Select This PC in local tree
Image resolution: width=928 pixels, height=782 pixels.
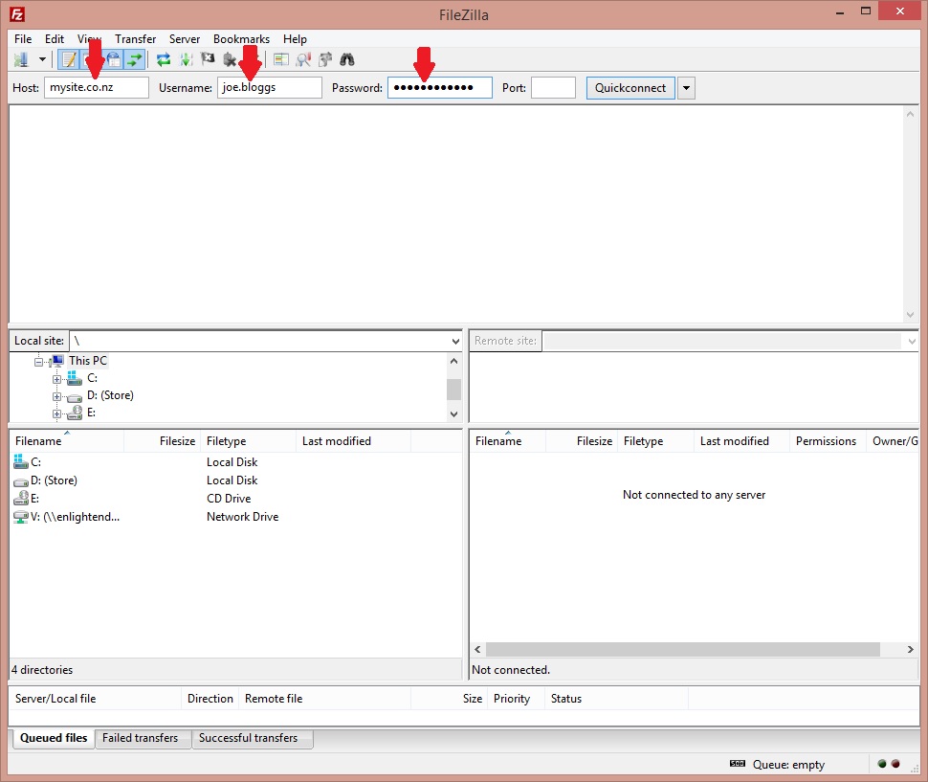(x=88, y=361)
